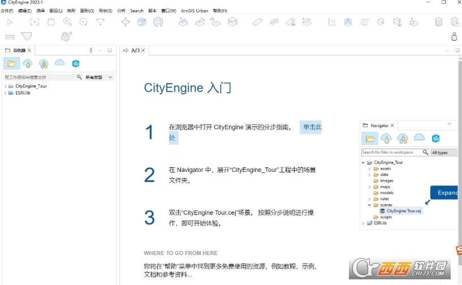Click the cloud-with-upload-arrow Navigator icon
The width and height of the screenshot is (462, 285).
pos(28,63)
